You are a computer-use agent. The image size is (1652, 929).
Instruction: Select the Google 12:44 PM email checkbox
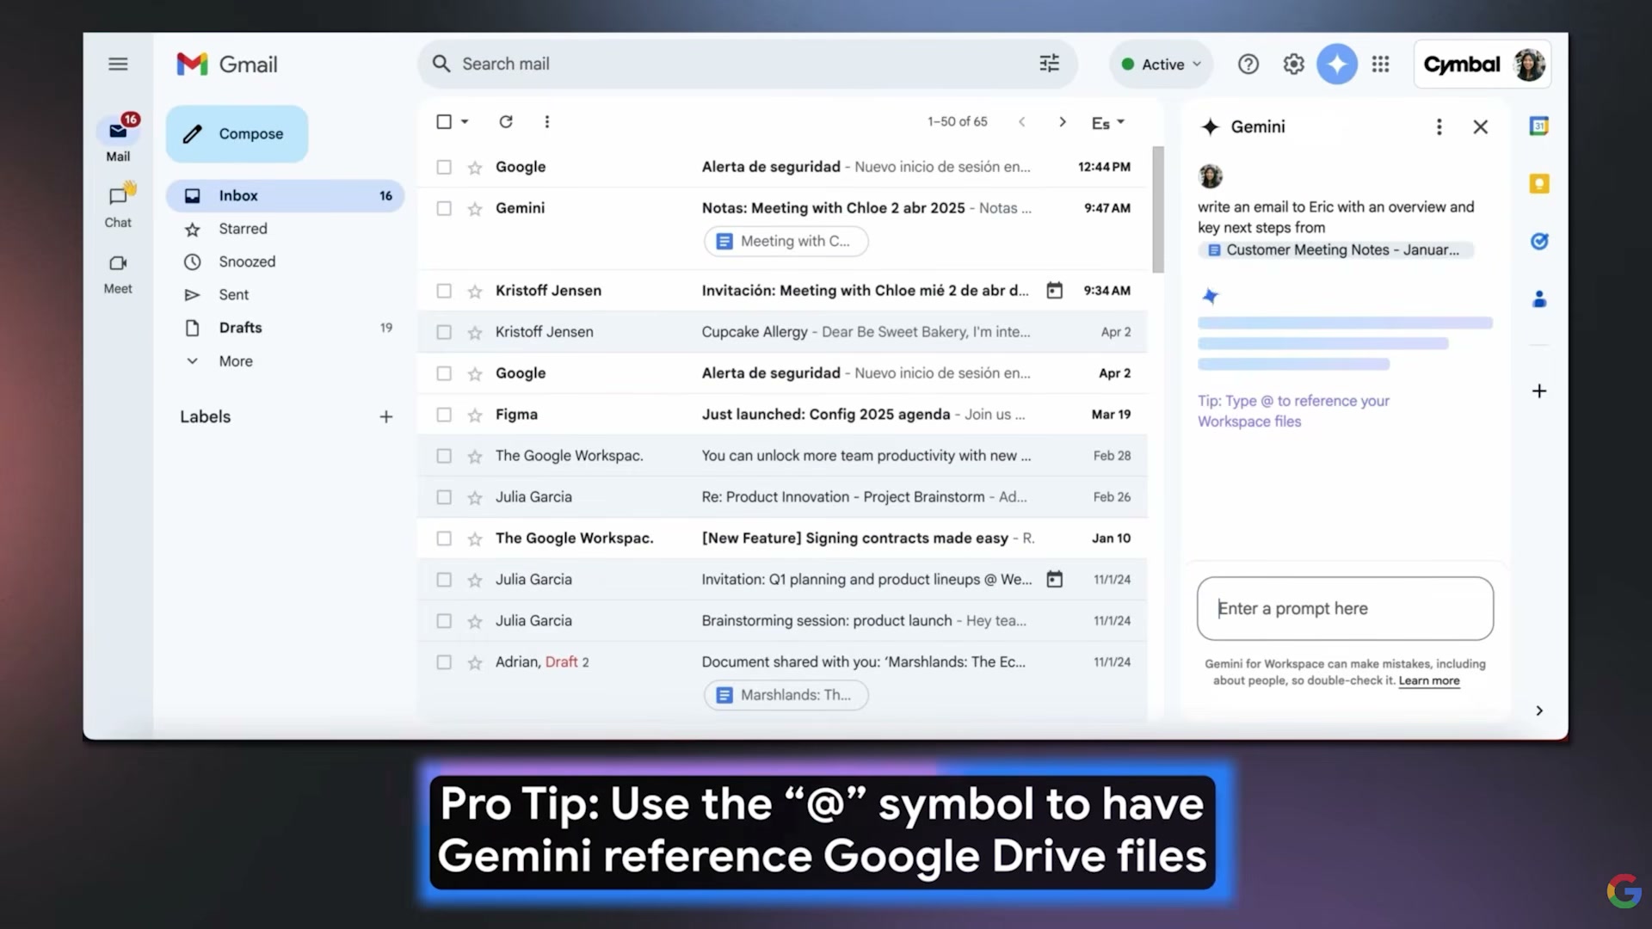pyautogui.click(x=444, y=167)
